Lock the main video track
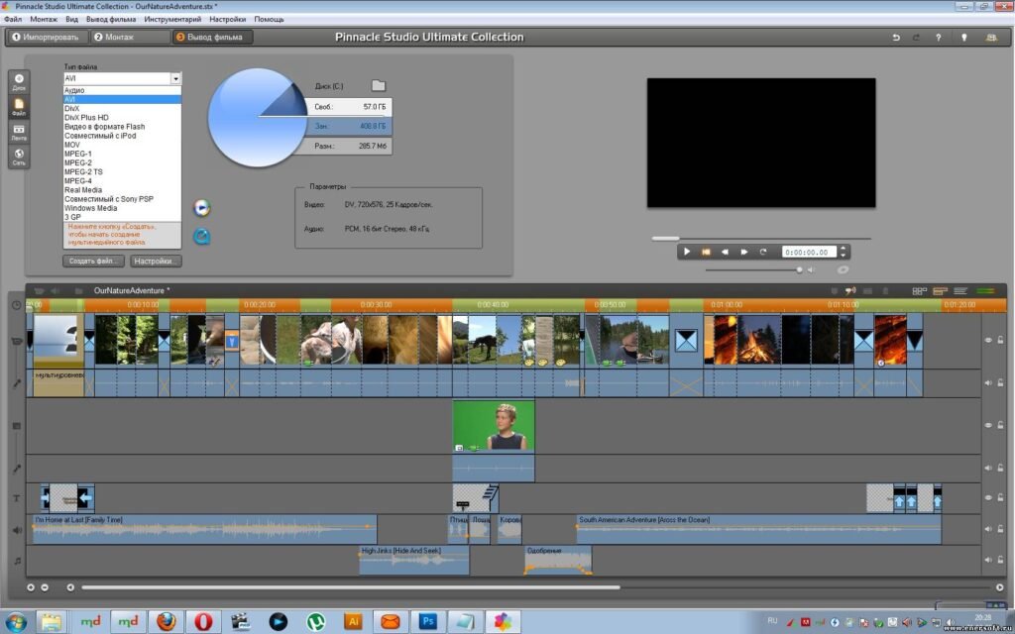 coord(1000,340)
